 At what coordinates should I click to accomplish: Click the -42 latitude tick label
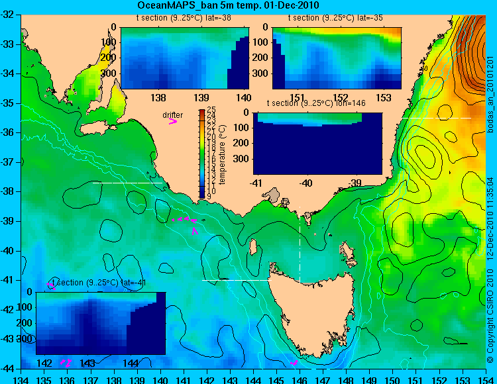(x=7, y=310)
